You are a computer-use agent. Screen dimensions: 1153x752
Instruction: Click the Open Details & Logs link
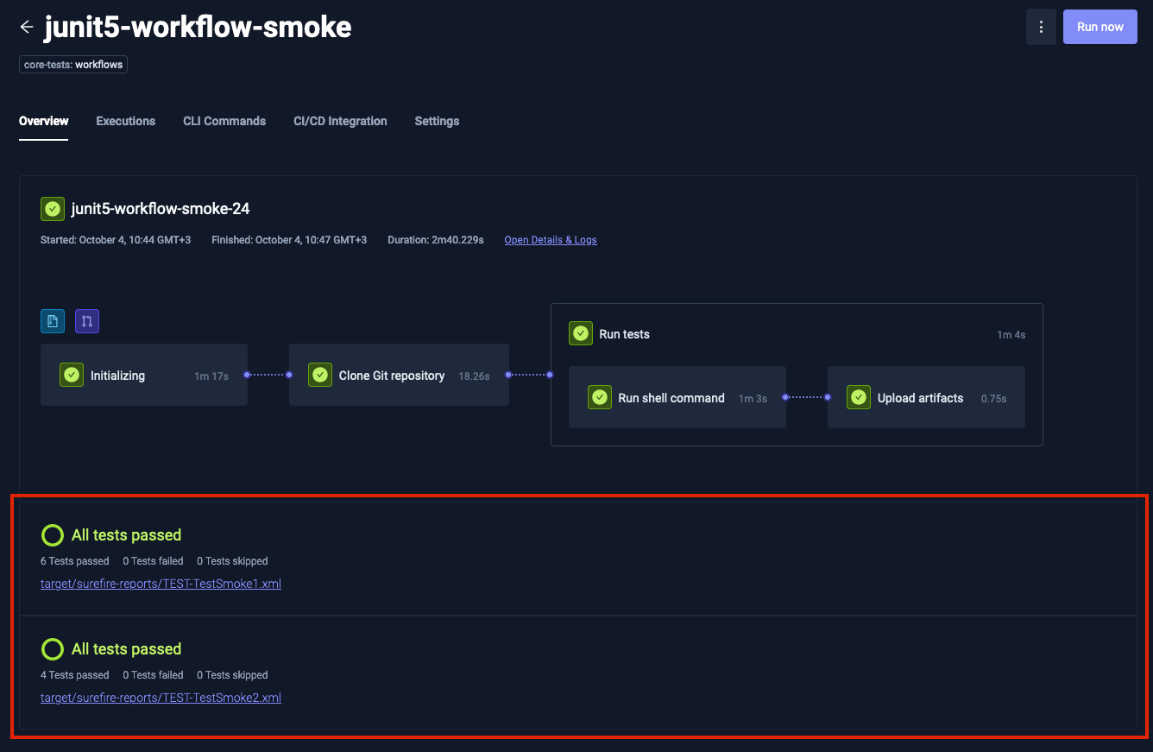(550, 240)
